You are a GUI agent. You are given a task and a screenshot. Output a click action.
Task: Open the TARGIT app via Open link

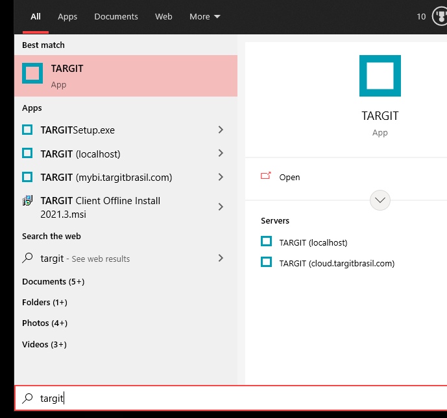pyautogui.click(x=289, y=177)
